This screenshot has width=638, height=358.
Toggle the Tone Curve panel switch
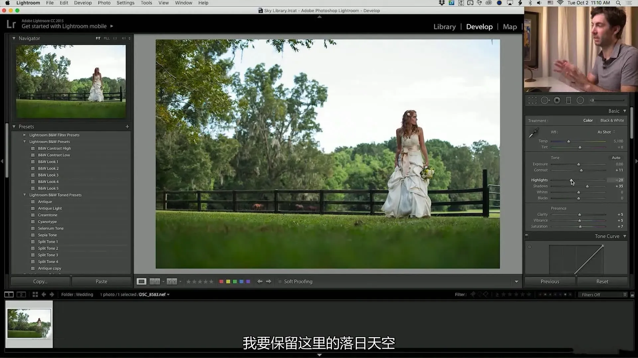[527, 236]
